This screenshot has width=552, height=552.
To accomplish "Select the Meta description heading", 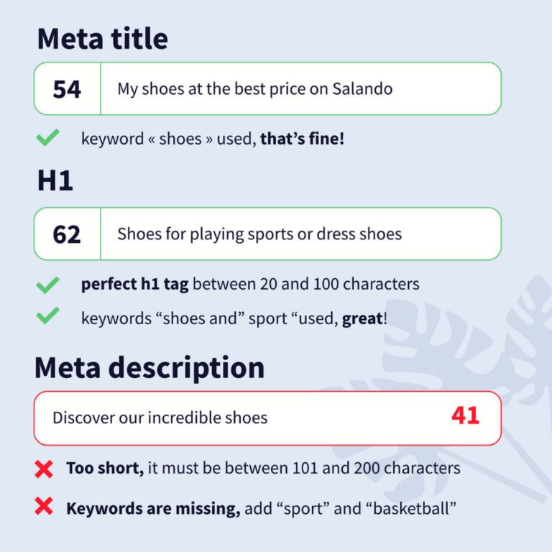I will 149,369.
